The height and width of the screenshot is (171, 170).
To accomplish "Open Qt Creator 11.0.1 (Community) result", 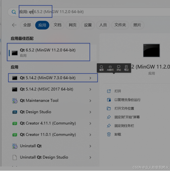I will click(53, 134).
